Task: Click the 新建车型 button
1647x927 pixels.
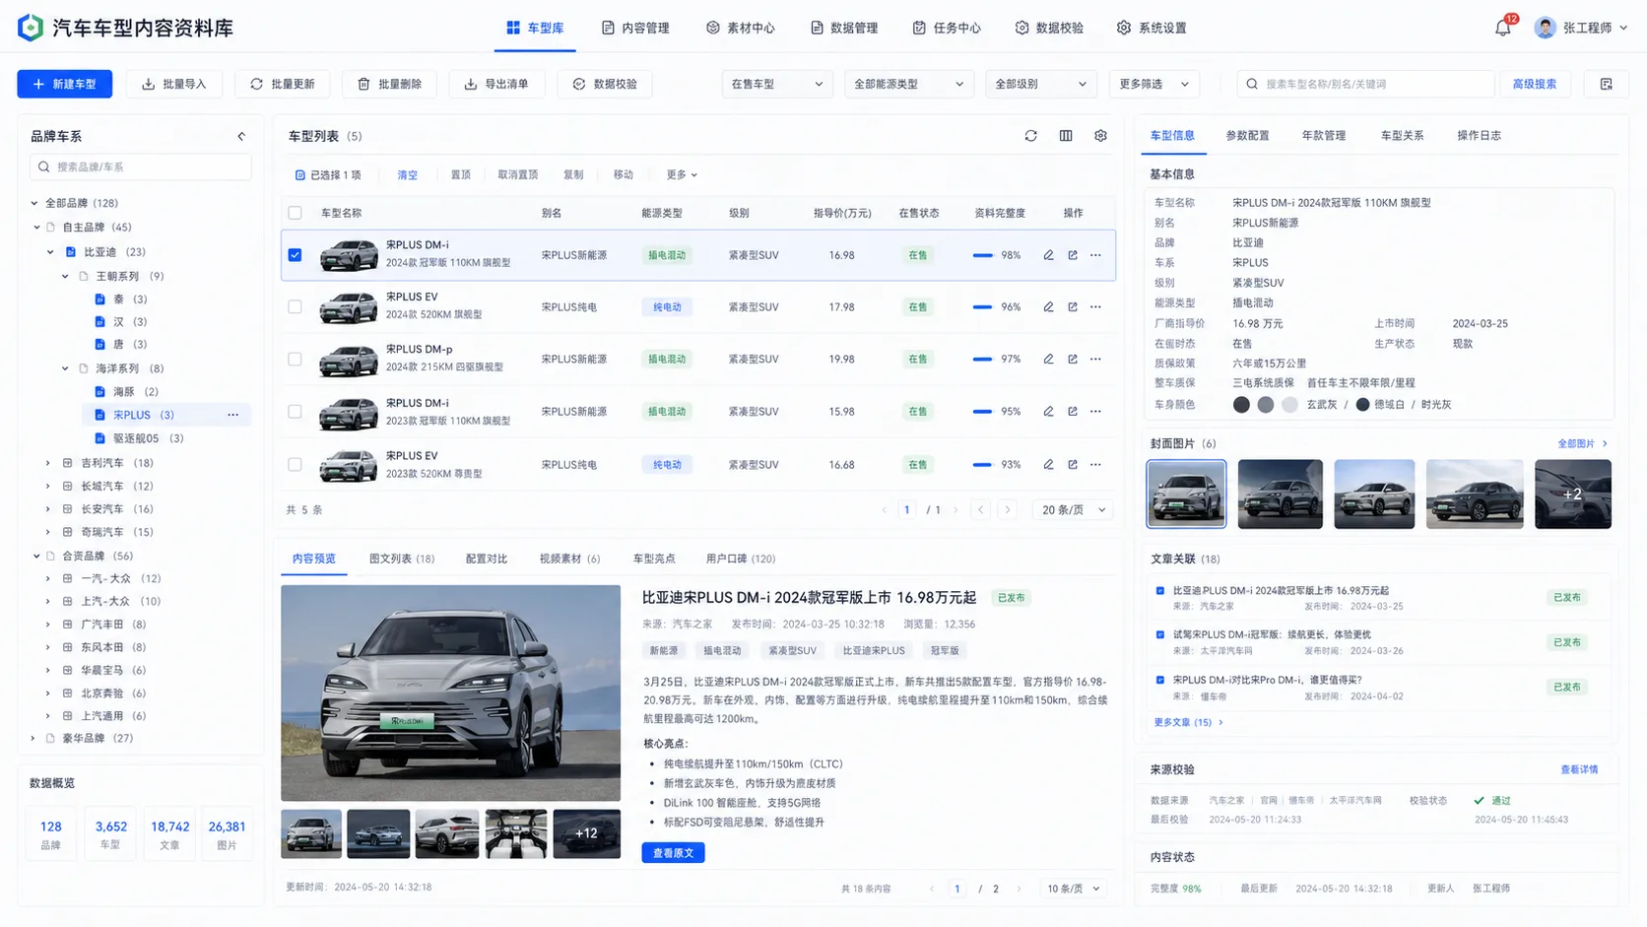Action: (64, 84)
